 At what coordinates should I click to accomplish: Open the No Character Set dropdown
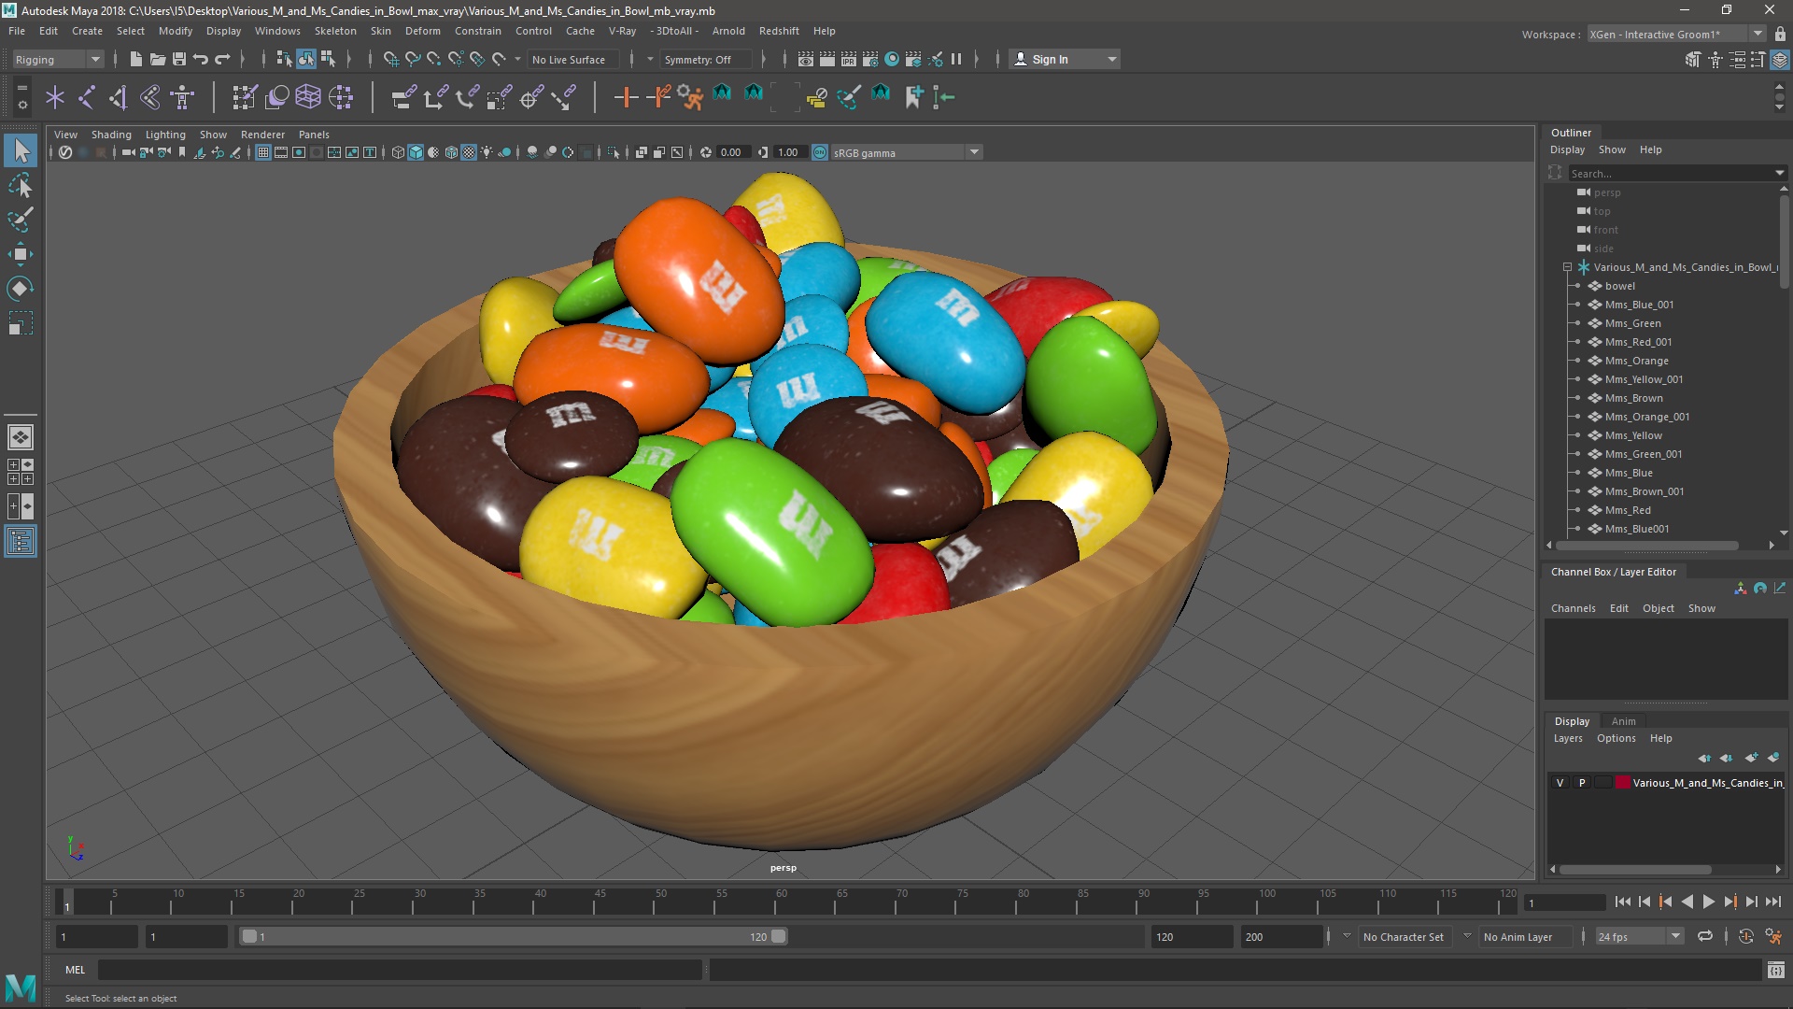[x=1405, y=936]
